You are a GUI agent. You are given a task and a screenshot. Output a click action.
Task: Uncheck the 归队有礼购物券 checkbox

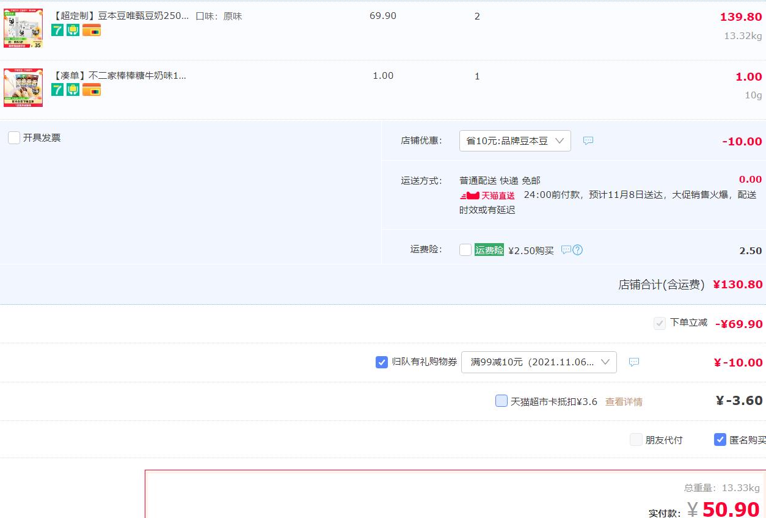pyautogui.click(x=382, y=362)
